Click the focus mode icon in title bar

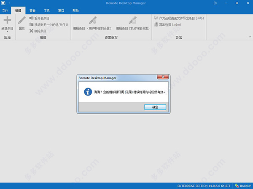[x=215, y=3]
